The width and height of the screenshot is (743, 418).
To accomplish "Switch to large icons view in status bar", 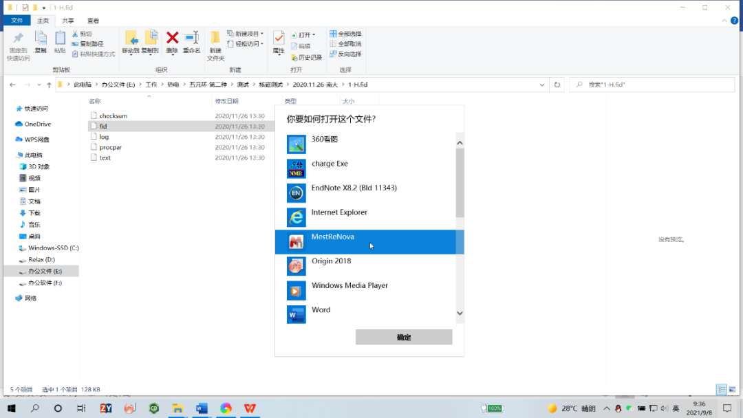I will click(732, 390).
